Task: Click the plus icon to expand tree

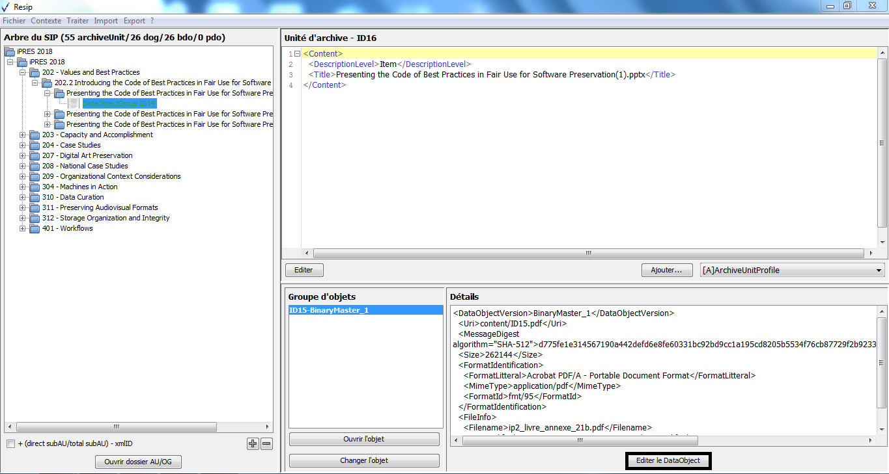Action: pos(253,444)
